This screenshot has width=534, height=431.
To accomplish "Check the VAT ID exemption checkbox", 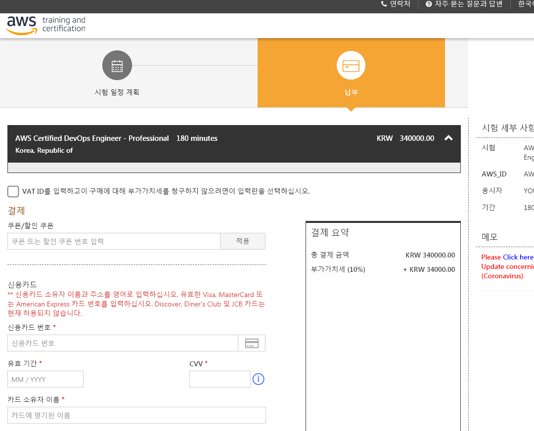I will click(x=13, y=191).
